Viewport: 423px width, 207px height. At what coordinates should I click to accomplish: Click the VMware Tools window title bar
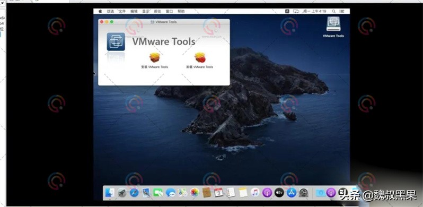164,22
